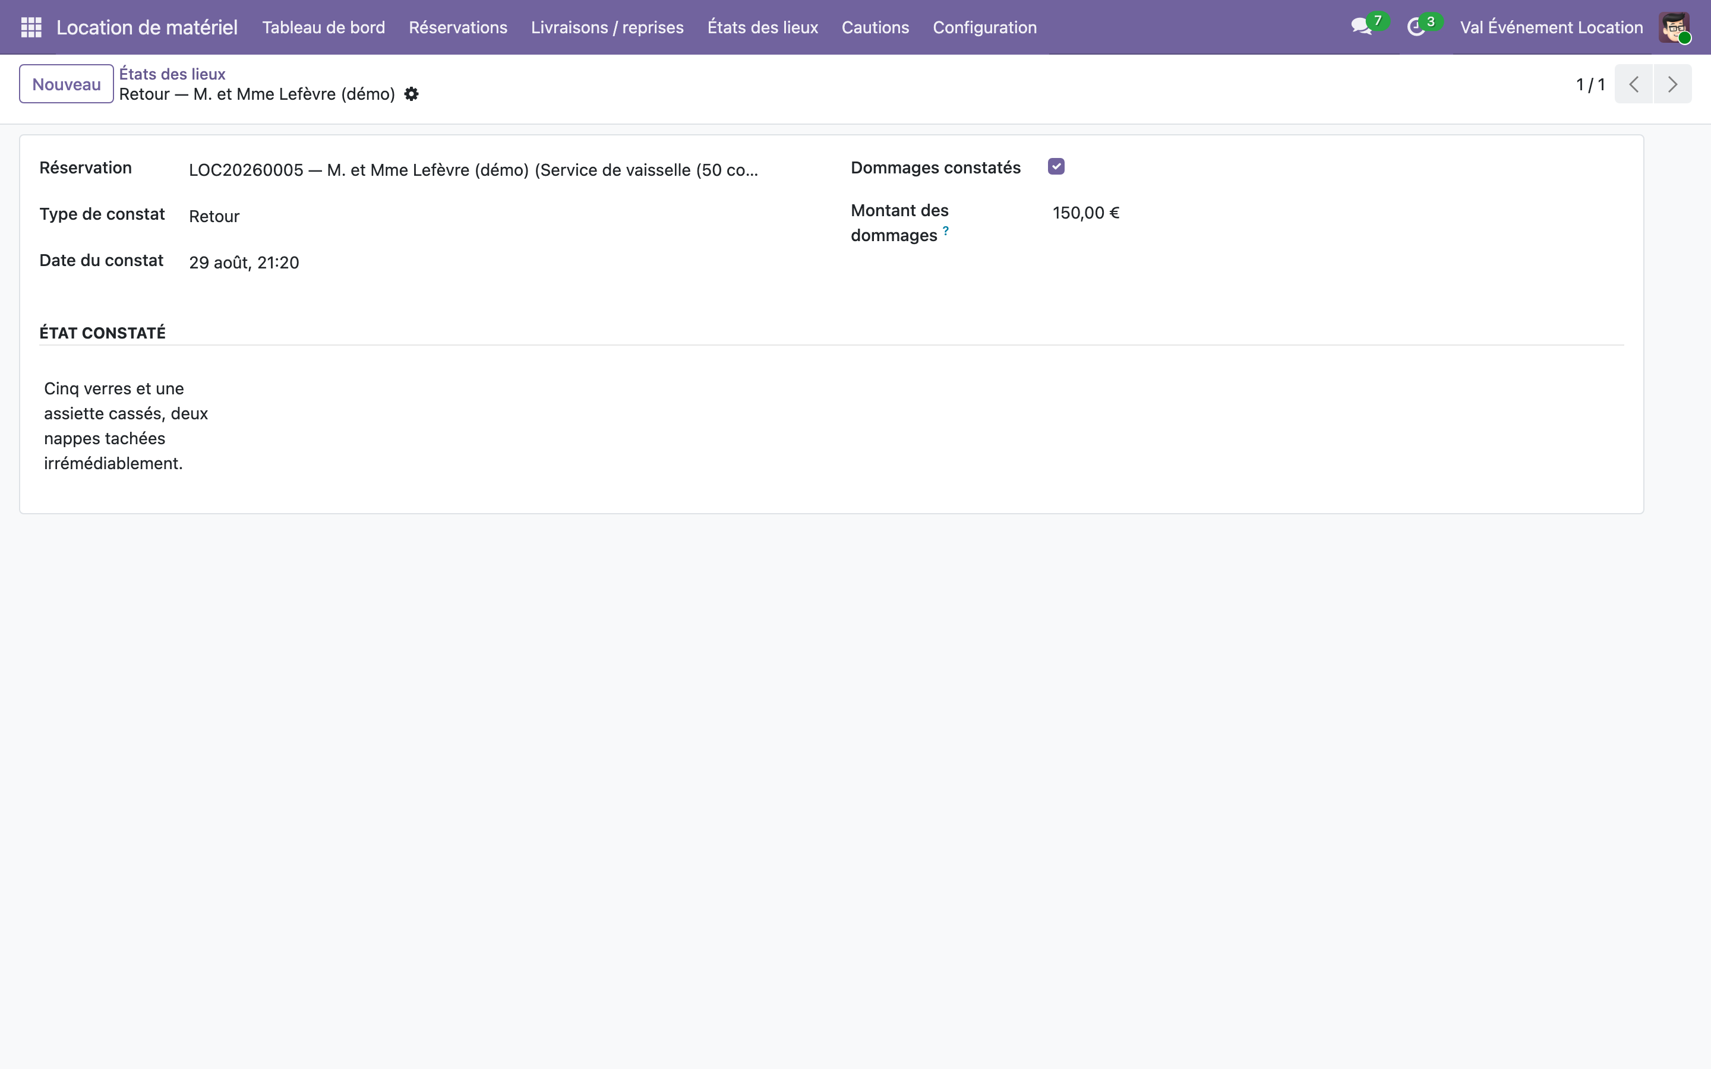
Task: Open the Tableau de bord menu
Action: pyautogui.click(x=324, y=27)
